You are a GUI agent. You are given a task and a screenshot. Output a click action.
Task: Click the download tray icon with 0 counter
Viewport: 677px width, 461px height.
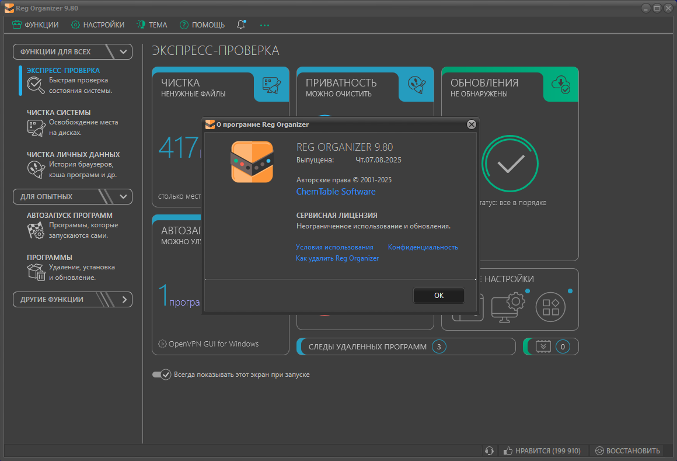(543, 346)
